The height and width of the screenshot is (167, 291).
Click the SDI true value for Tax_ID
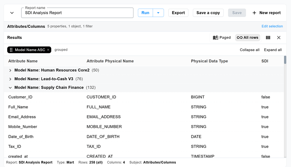[265, 147]
